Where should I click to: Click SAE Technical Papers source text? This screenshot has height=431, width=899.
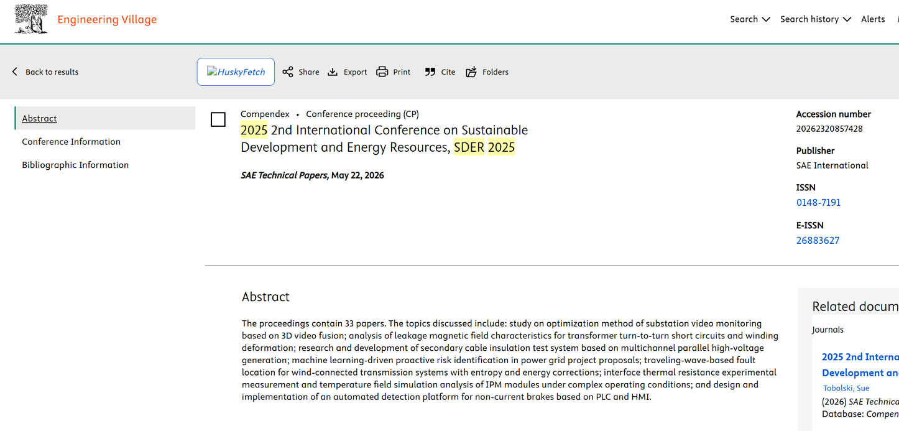coord(284,175)
